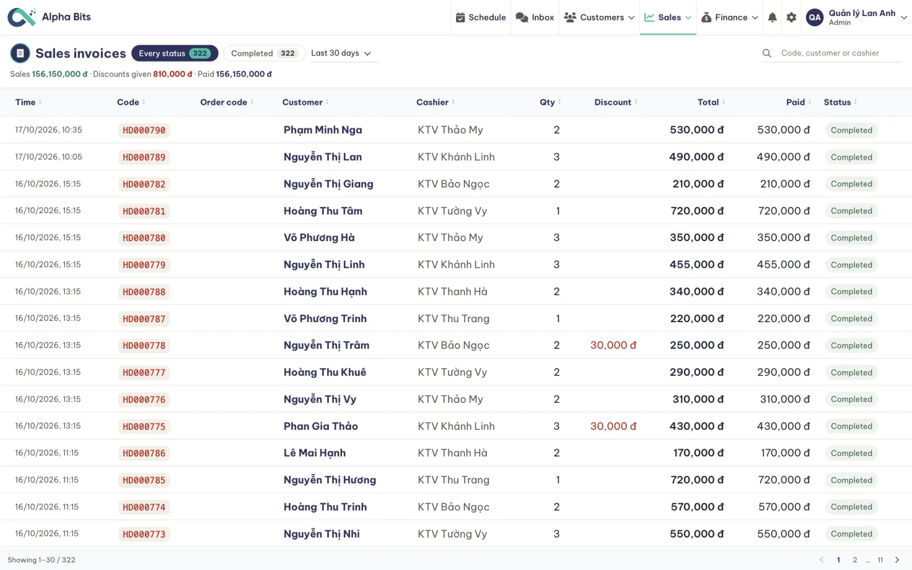Open the settings gear

(791, 17)
